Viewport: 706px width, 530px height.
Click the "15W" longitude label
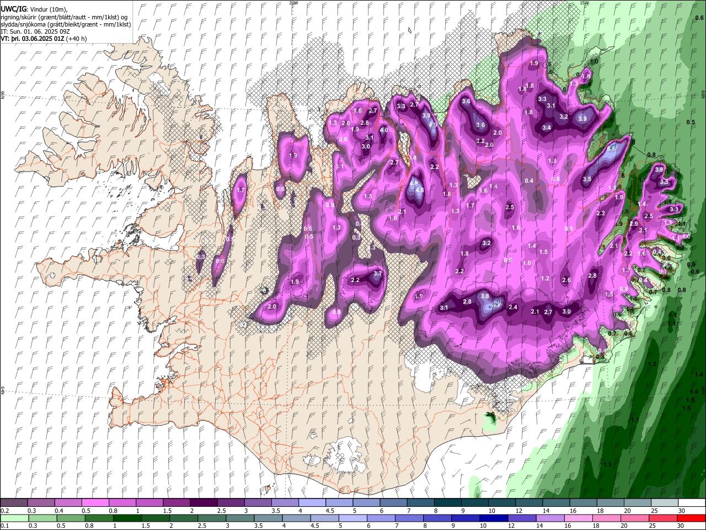pos(584,3)
